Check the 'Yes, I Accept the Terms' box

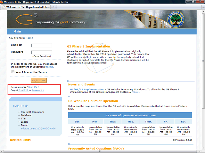coord(13,72)
